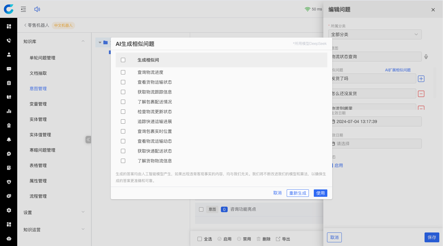Check the 查看货物运输状态 checkbox
443x246 pixels.
123,82
